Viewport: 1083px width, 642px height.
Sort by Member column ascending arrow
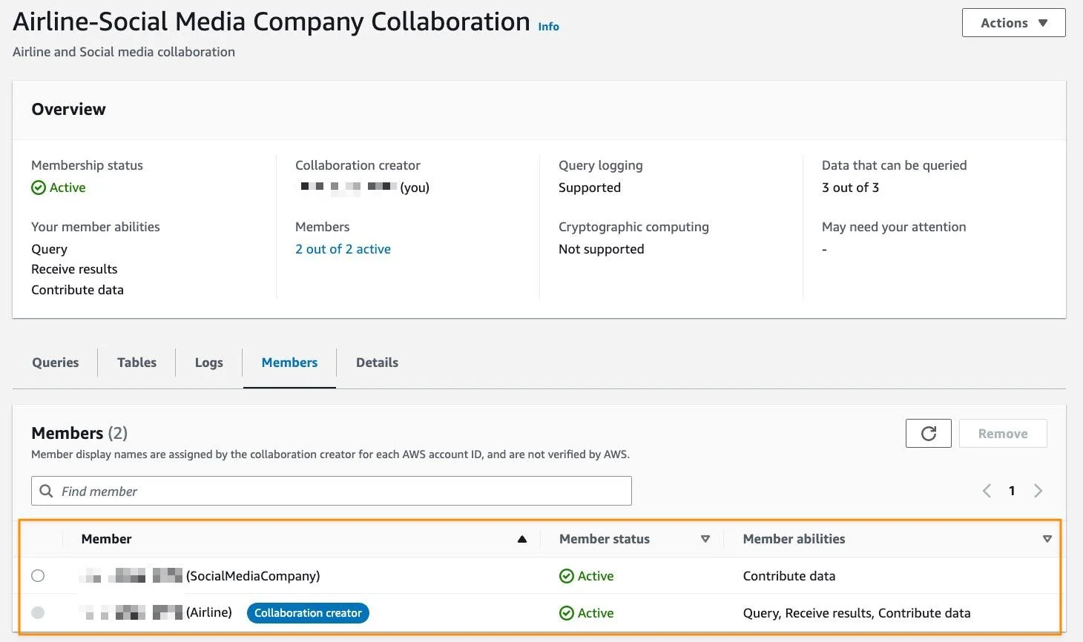tap(522, 539)
